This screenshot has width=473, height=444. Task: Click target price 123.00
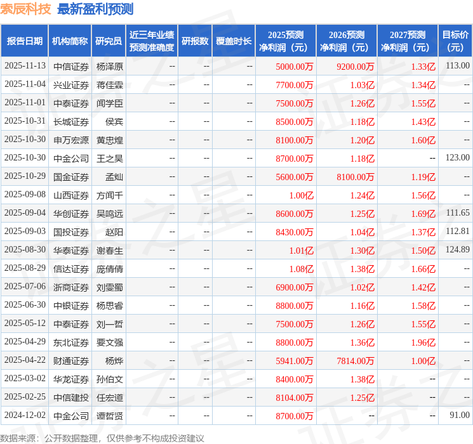tap(458, 158)
